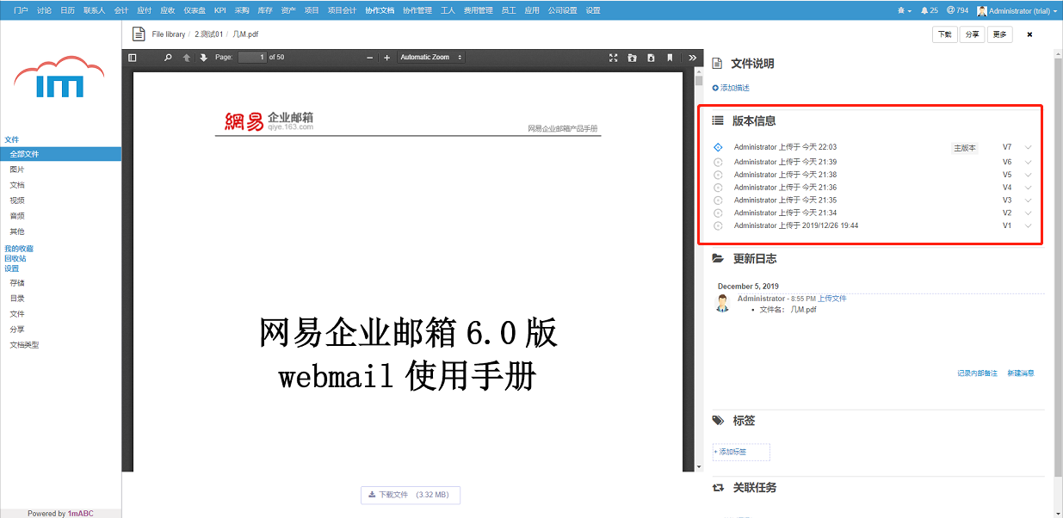Open the Automatic Zoom dropdown
The image size is (1063, 518).
[x=430, y=58]
